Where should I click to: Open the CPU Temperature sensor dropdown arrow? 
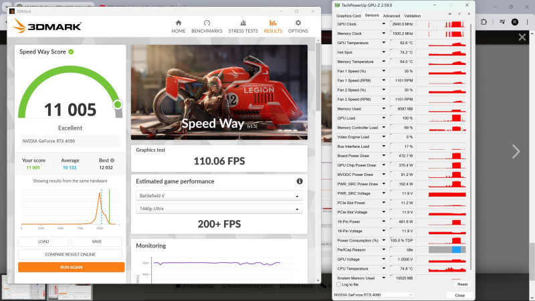click(x=383, y=269)
